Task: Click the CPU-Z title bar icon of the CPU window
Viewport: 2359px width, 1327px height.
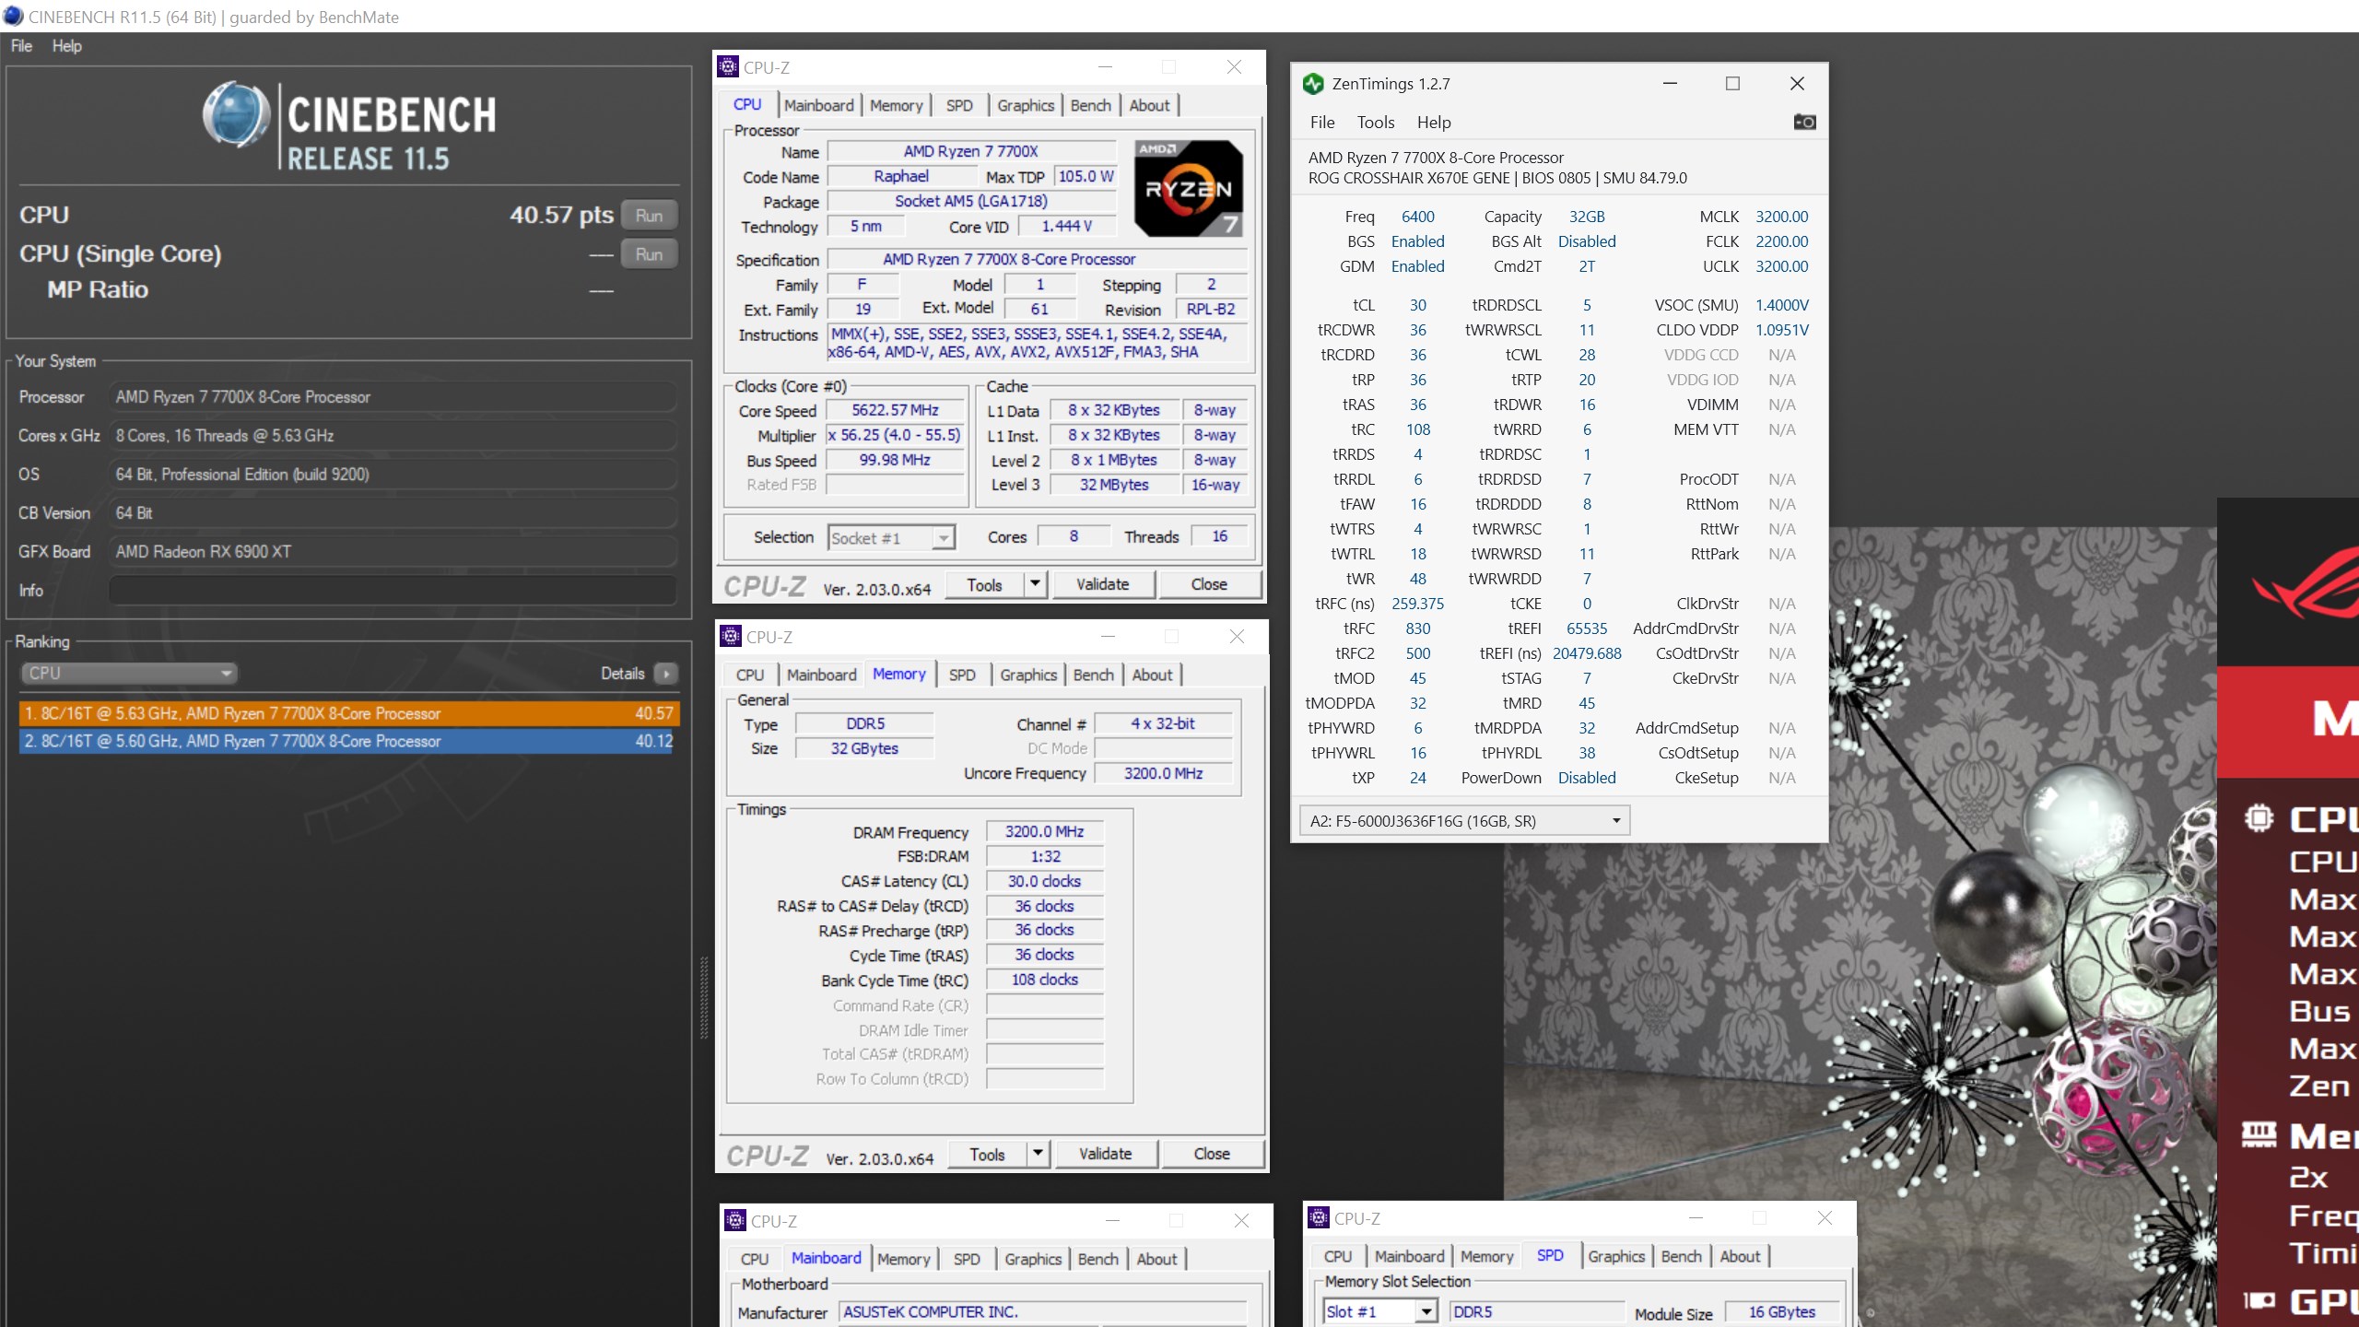Action: click(x=728, y=66)
